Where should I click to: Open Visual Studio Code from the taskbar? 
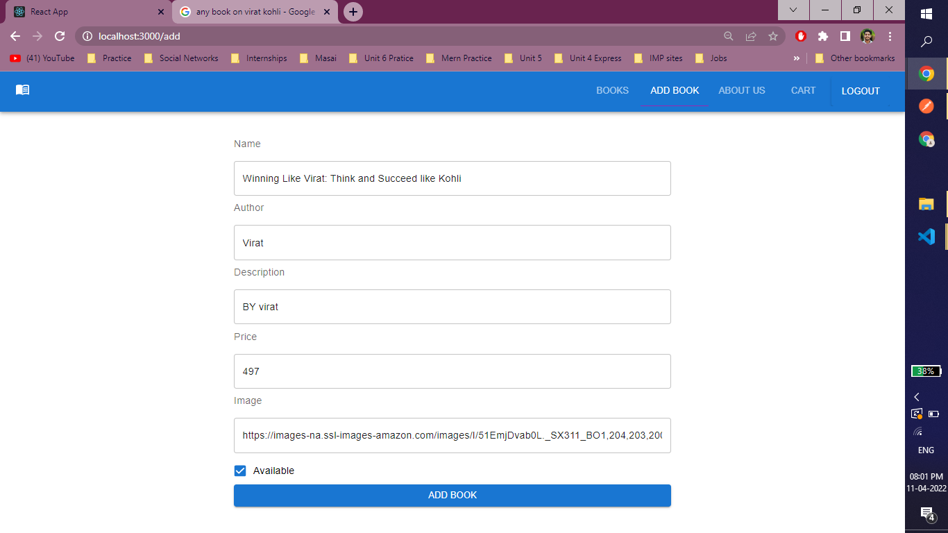[x=926, y=236]
